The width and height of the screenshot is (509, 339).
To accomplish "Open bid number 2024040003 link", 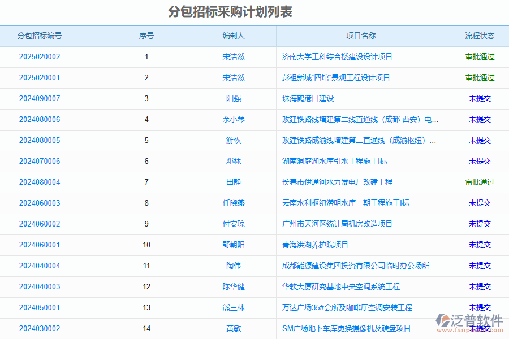I will click(40, 287).
